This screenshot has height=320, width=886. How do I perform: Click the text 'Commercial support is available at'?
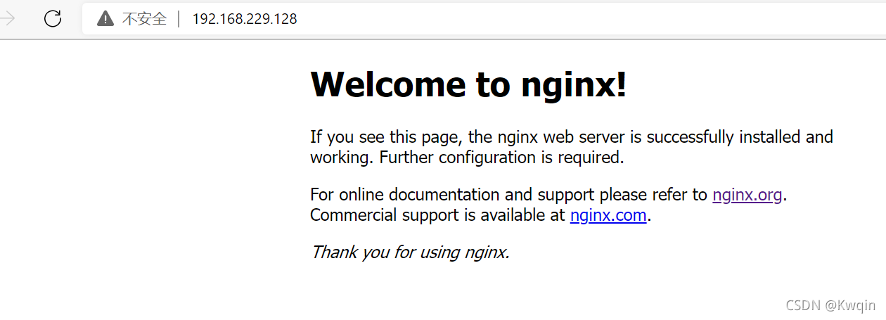pos(438,215)
